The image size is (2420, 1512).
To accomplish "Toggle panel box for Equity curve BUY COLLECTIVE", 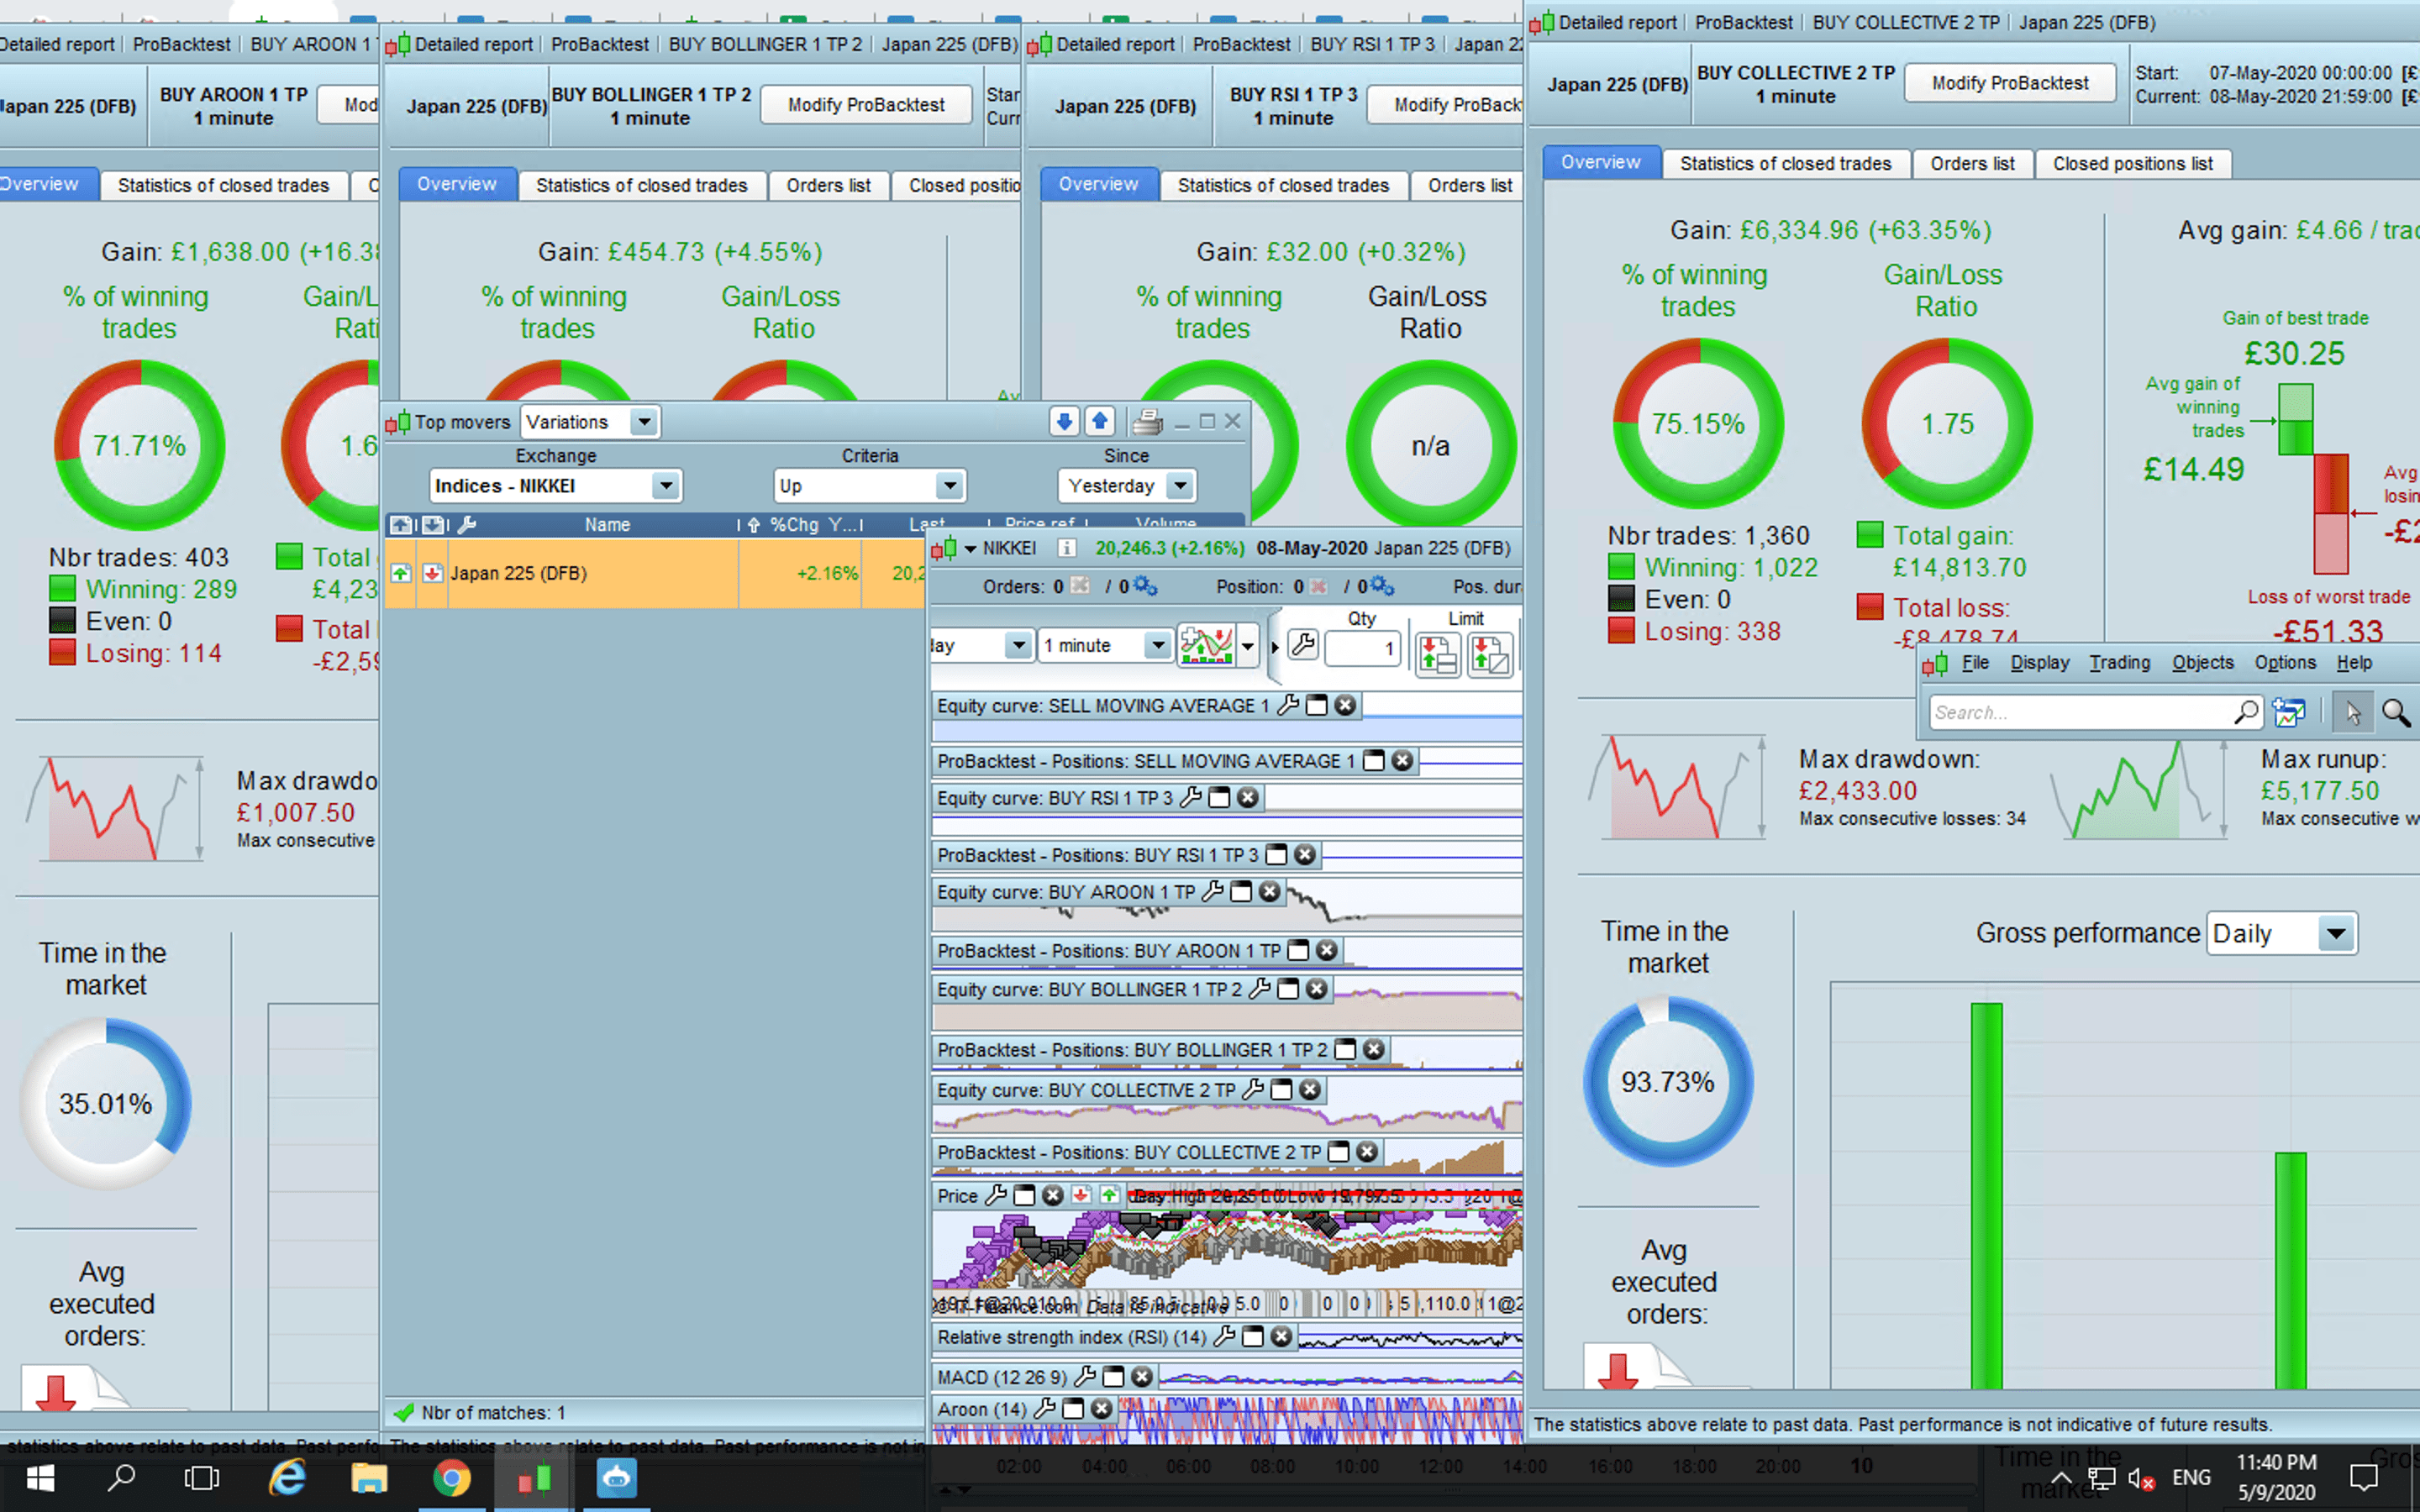I will click(x=1281, y=1090).
